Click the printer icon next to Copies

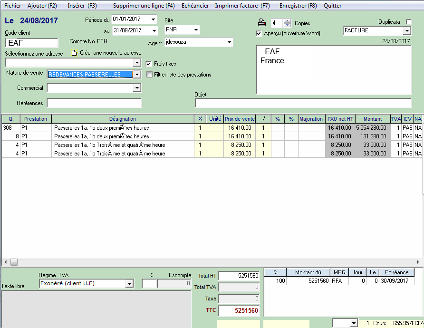261,23
